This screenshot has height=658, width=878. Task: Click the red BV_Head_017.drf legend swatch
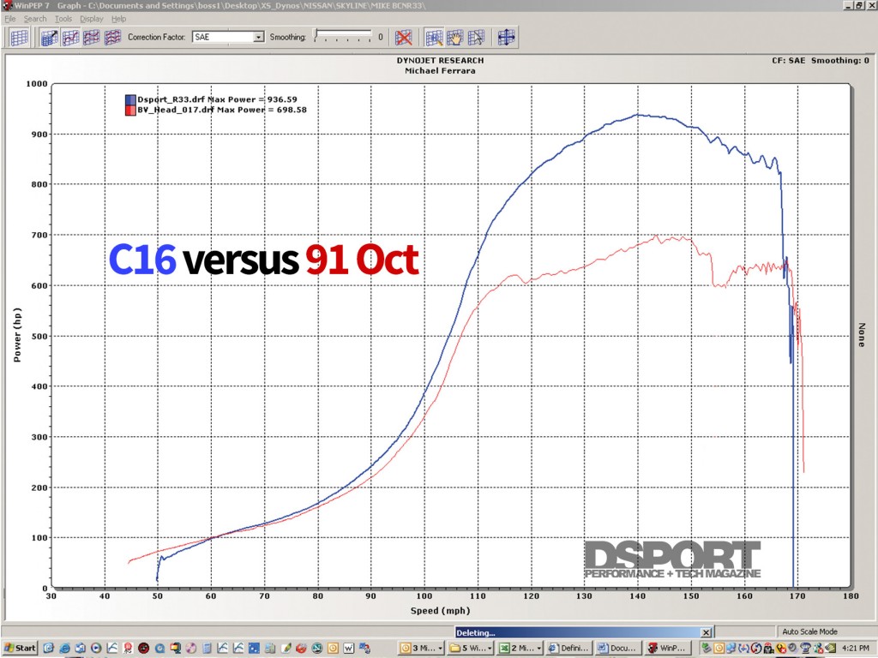tap(130, 111)
